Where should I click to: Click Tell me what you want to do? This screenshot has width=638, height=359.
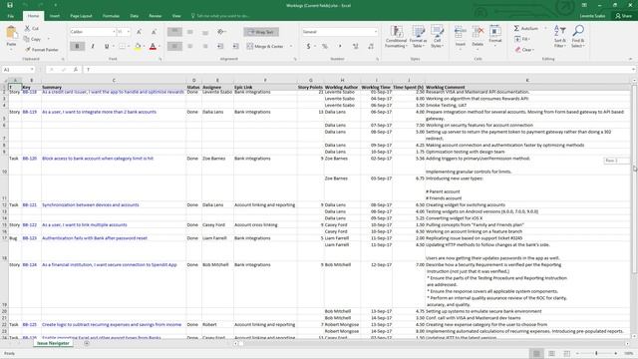tap(220, 16)
